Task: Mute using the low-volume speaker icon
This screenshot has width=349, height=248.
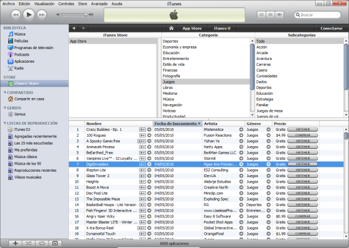Action: click(x=58, y=15)
